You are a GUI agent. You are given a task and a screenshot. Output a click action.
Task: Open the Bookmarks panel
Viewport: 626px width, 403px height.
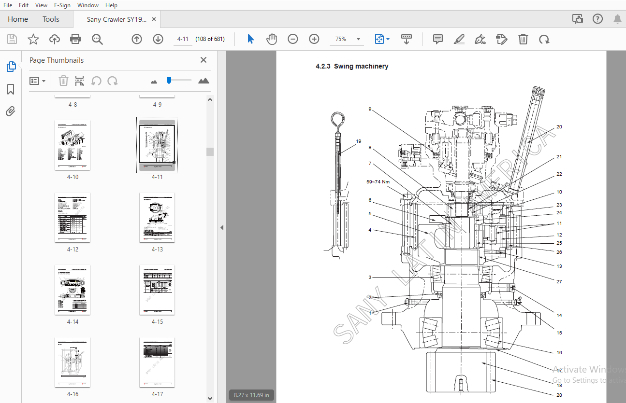(11, 89)
